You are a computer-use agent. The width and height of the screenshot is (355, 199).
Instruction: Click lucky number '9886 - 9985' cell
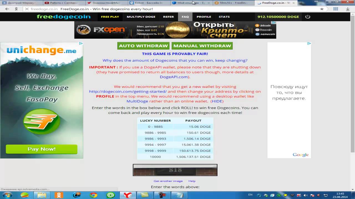(x=155, y=133)
